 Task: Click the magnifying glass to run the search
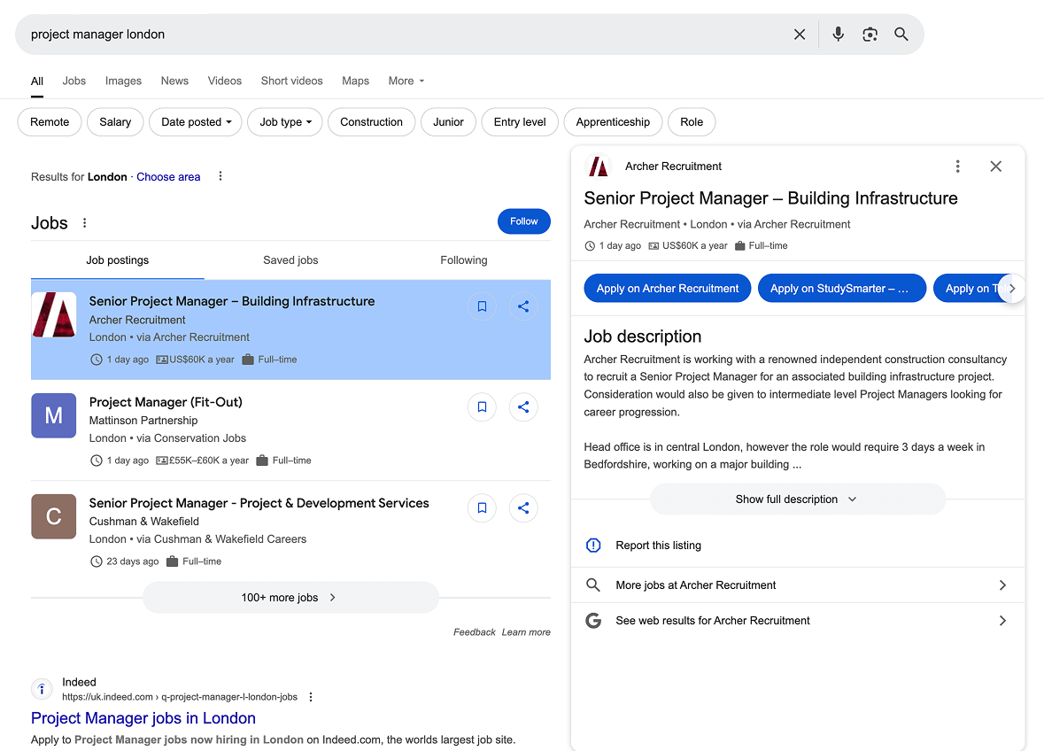pyautogui.click(x=901, y=34)
